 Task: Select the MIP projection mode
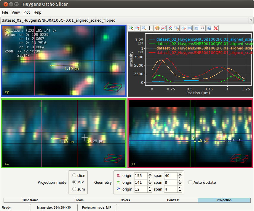click(x=74, y=182)
